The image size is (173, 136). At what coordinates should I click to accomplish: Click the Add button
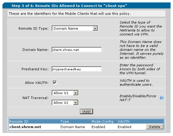[86, 111]
